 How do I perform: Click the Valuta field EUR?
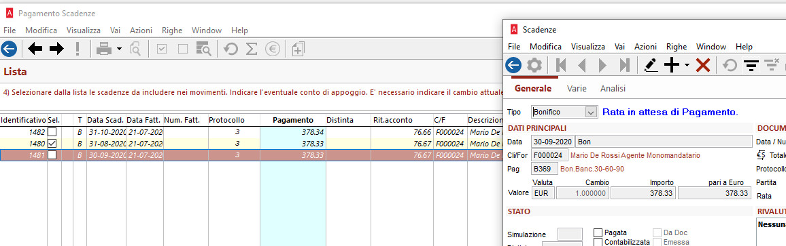pyautogui.click(x=543, y=193)
